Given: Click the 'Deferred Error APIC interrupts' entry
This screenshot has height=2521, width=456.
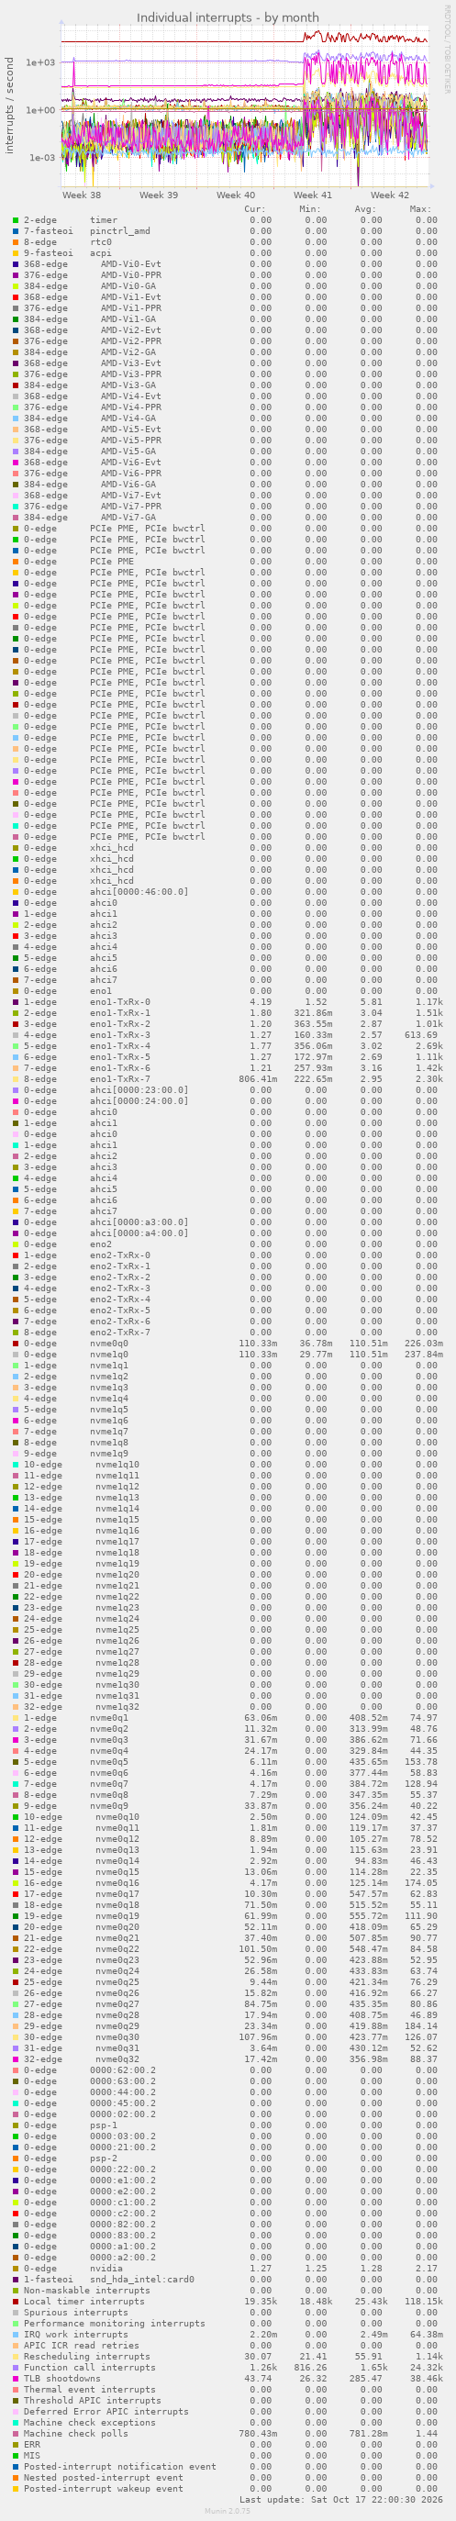Looking at the screenshot, I should [x=106, y=2412].
